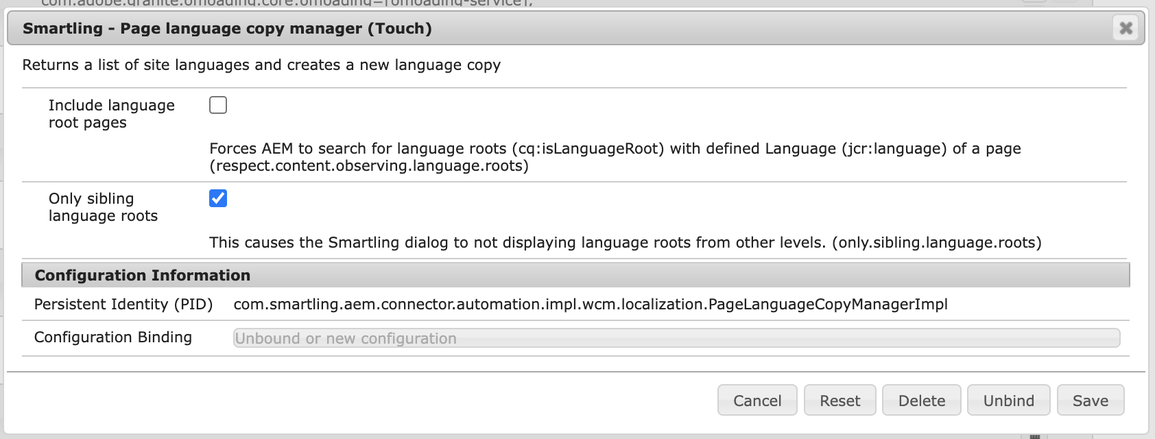Image resolution: width=1155 pixels, height=439 pixels.
Task: Save the configuration changes
Action: coord(1090,401)
